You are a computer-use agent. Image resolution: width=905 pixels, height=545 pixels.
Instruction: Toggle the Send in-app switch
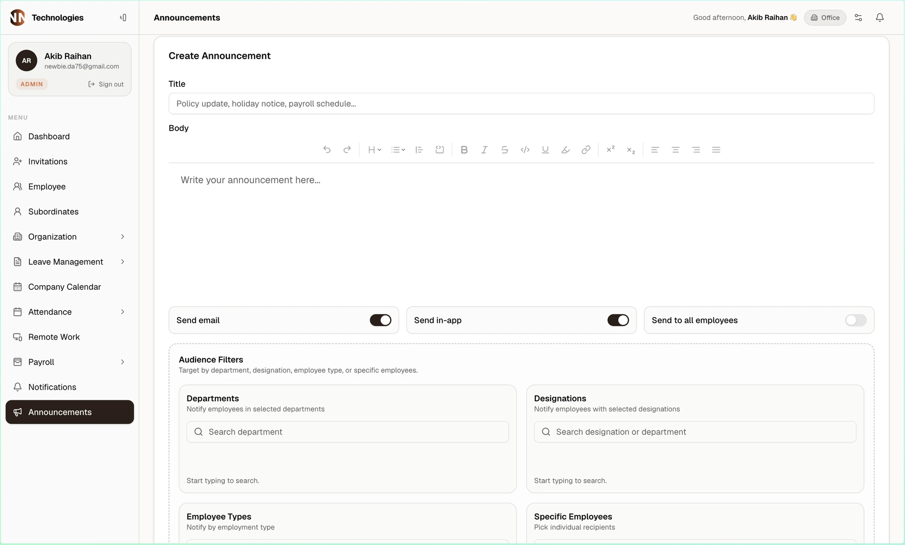coord(618,320)
